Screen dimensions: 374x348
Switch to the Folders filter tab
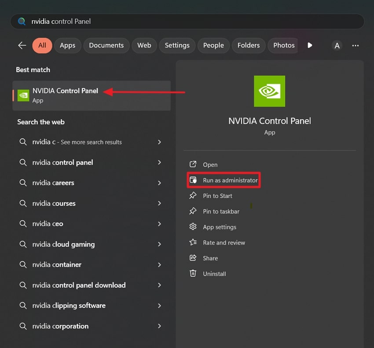pos(249,45)
